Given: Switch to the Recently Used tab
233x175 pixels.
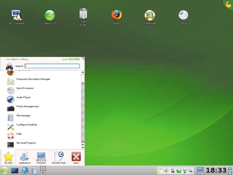Looking at the screenshot, I should pos(59,158).
